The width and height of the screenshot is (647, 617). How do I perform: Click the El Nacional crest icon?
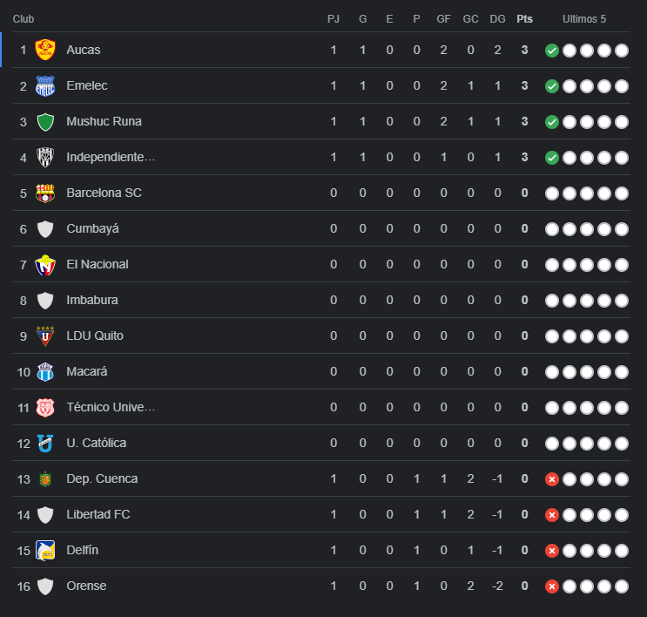point(45,265)
